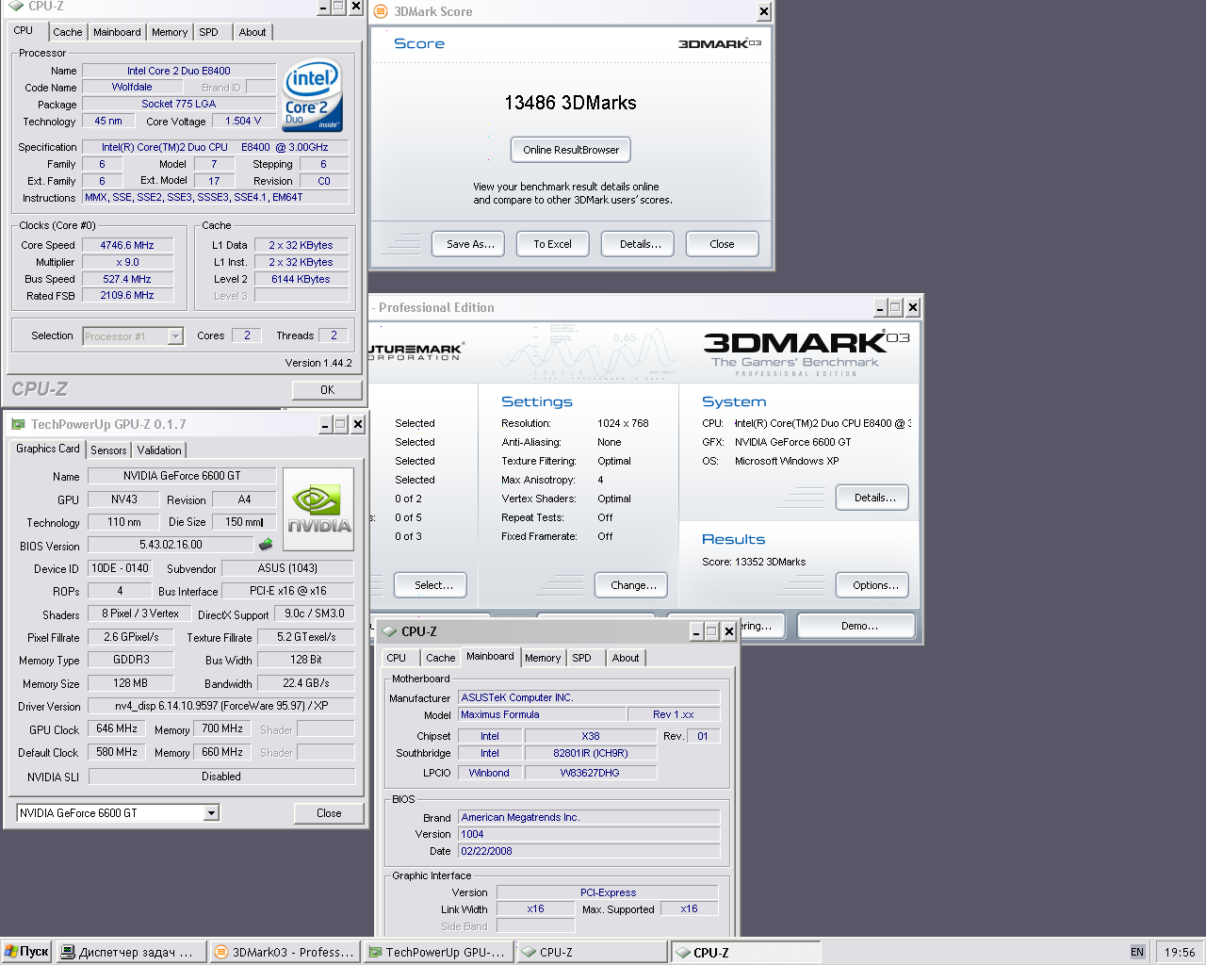1206x965 pixels.
Task: Click the Online ResultBrowser button
Action: coord(571,150)
